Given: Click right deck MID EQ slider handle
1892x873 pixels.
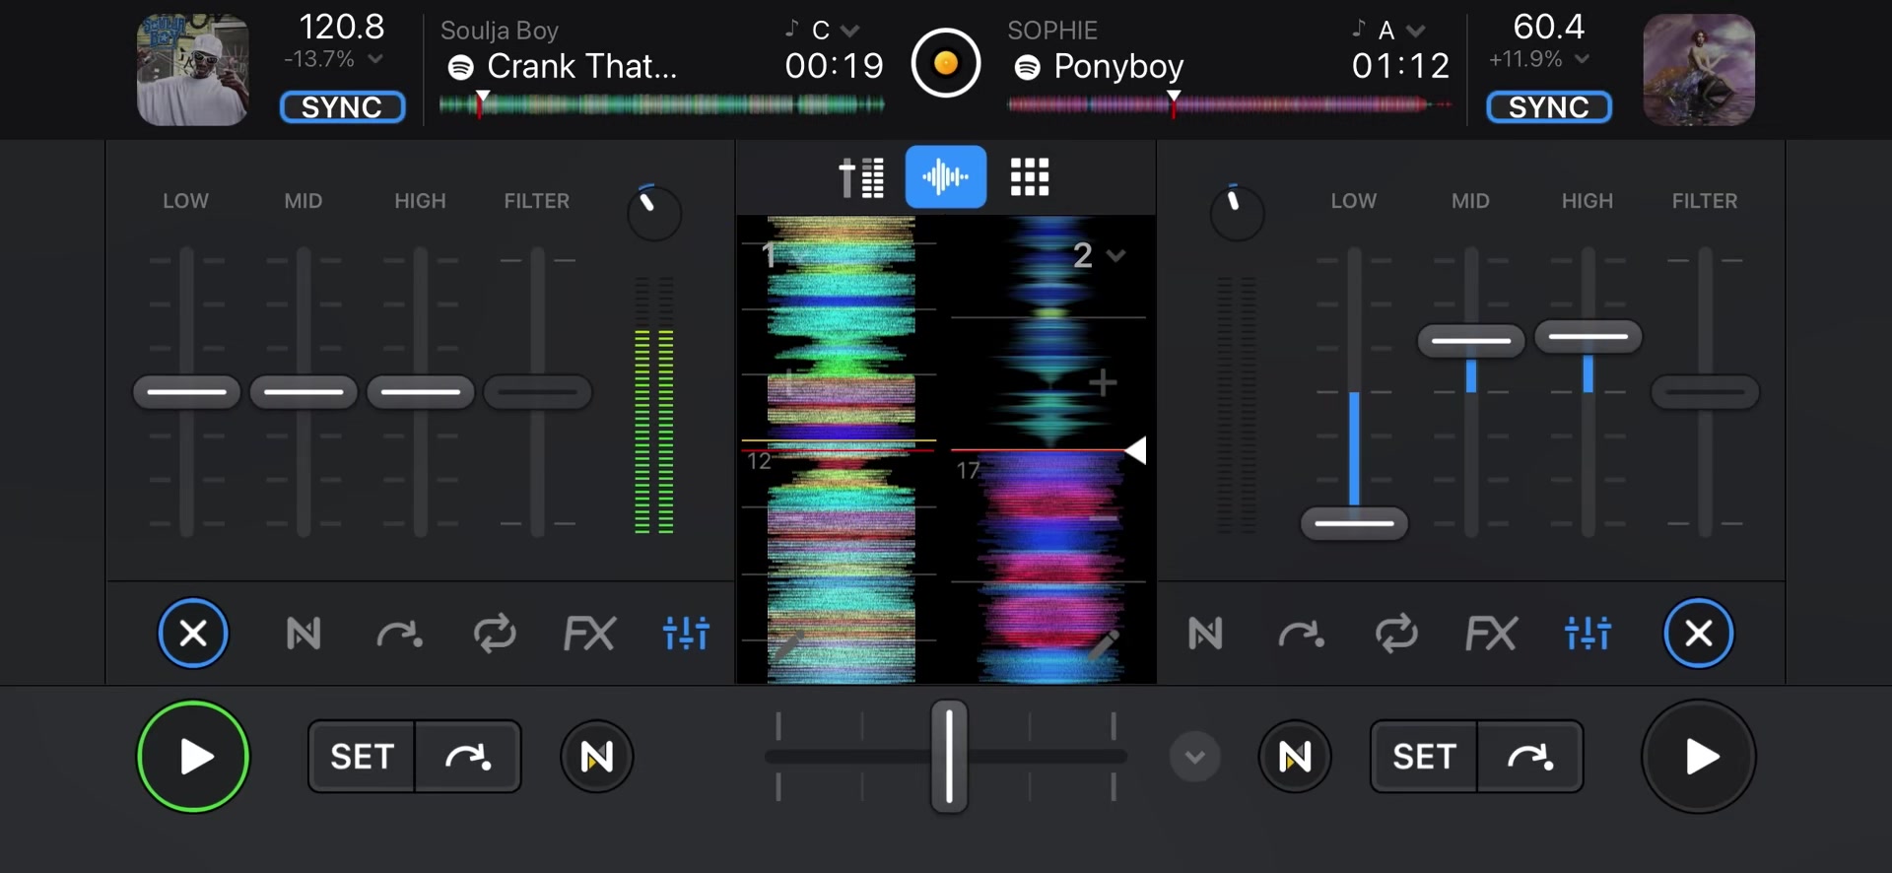Looking at the screenshot, I should [1471, 341].
